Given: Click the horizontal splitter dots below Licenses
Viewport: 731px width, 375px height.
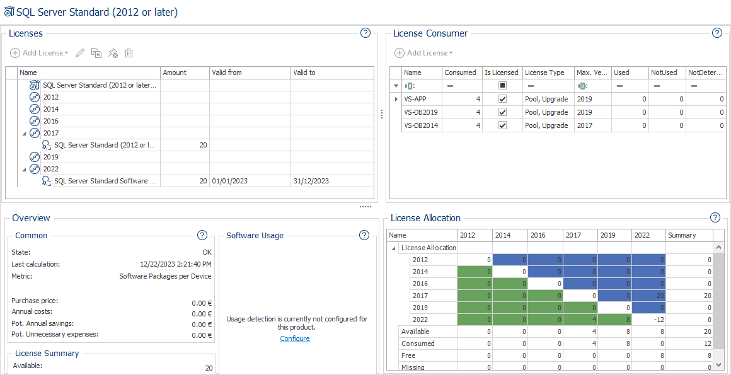Looking at the screenshot, I should 365,206.
